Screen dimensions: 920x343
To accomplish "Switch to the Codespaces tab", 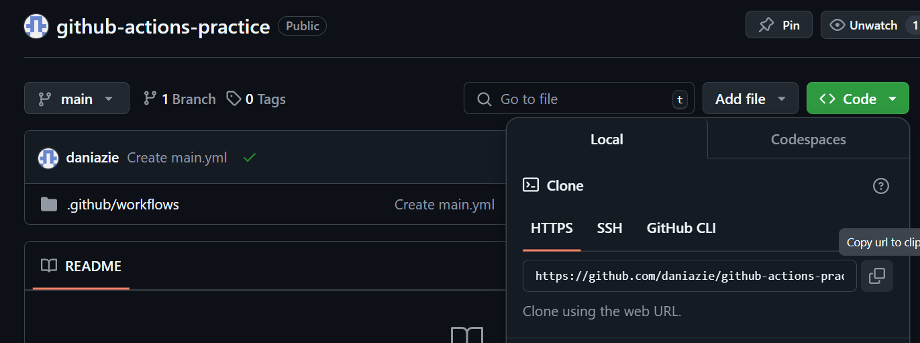I will click(x=808, y=139).
